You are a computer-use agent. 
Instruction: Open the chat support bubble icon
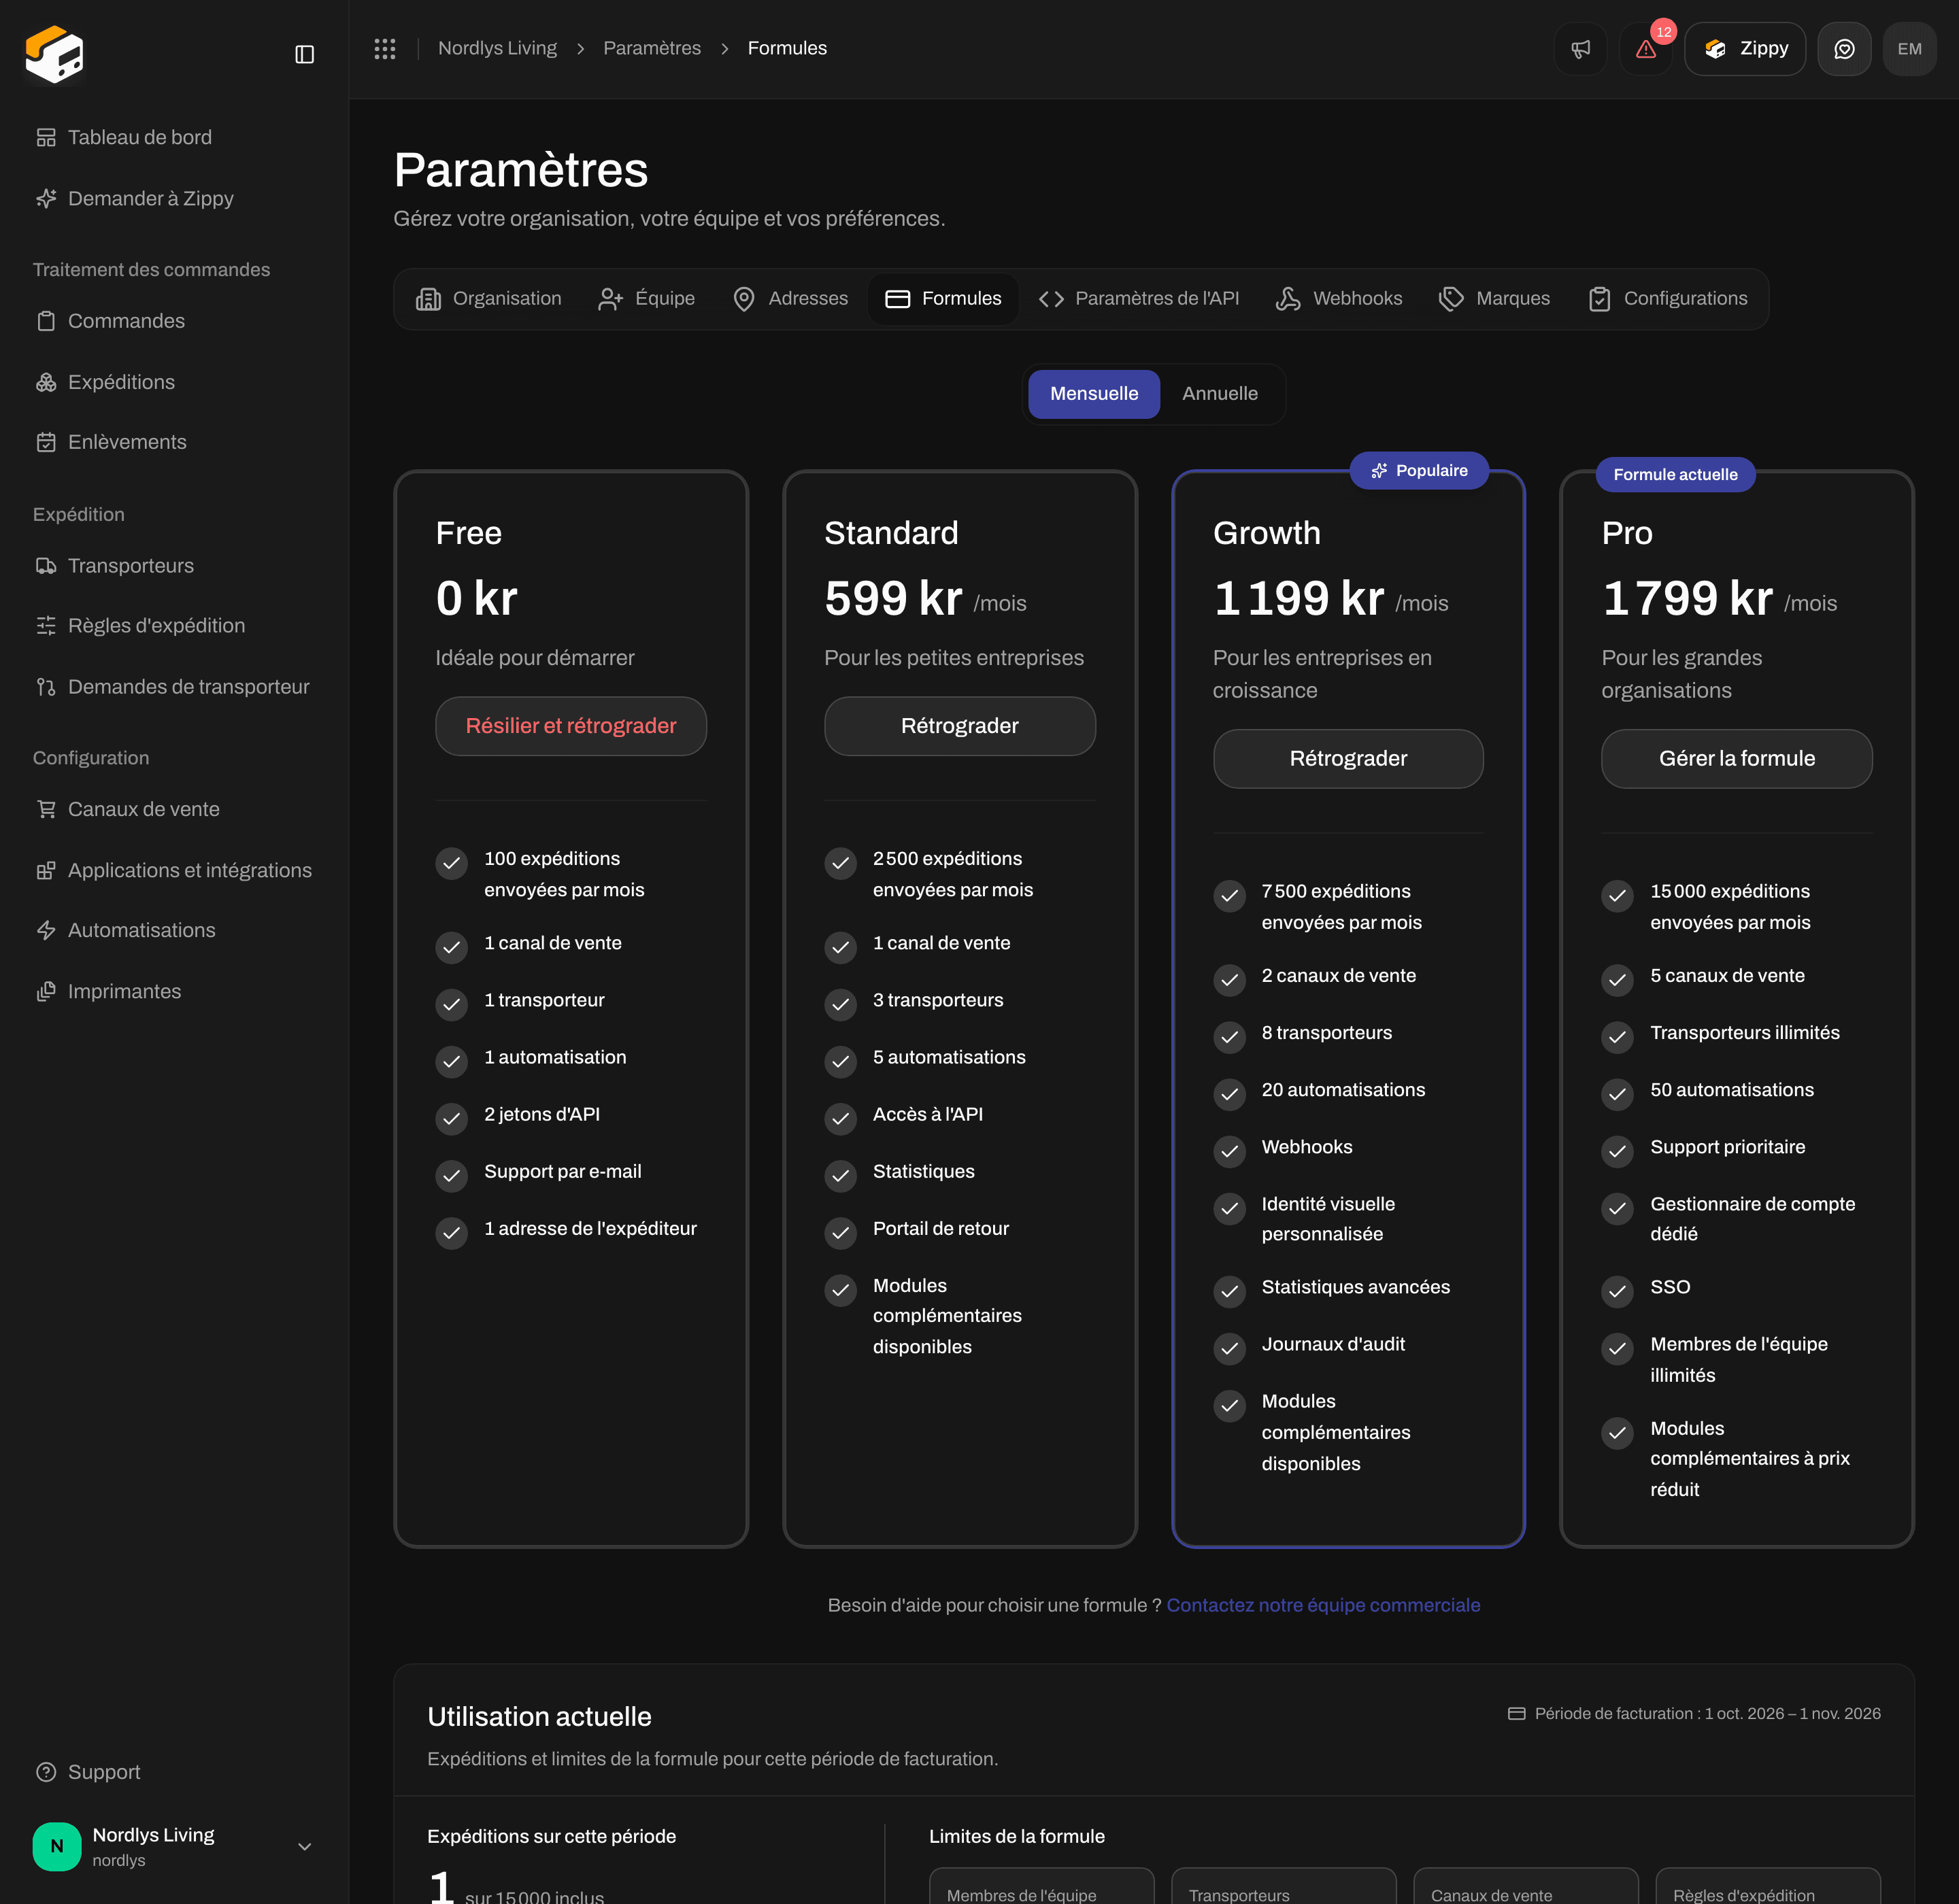1844,49
